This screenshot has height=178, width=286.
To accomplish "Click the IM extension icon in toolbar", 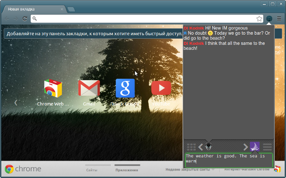I will [x=269, y=19].
